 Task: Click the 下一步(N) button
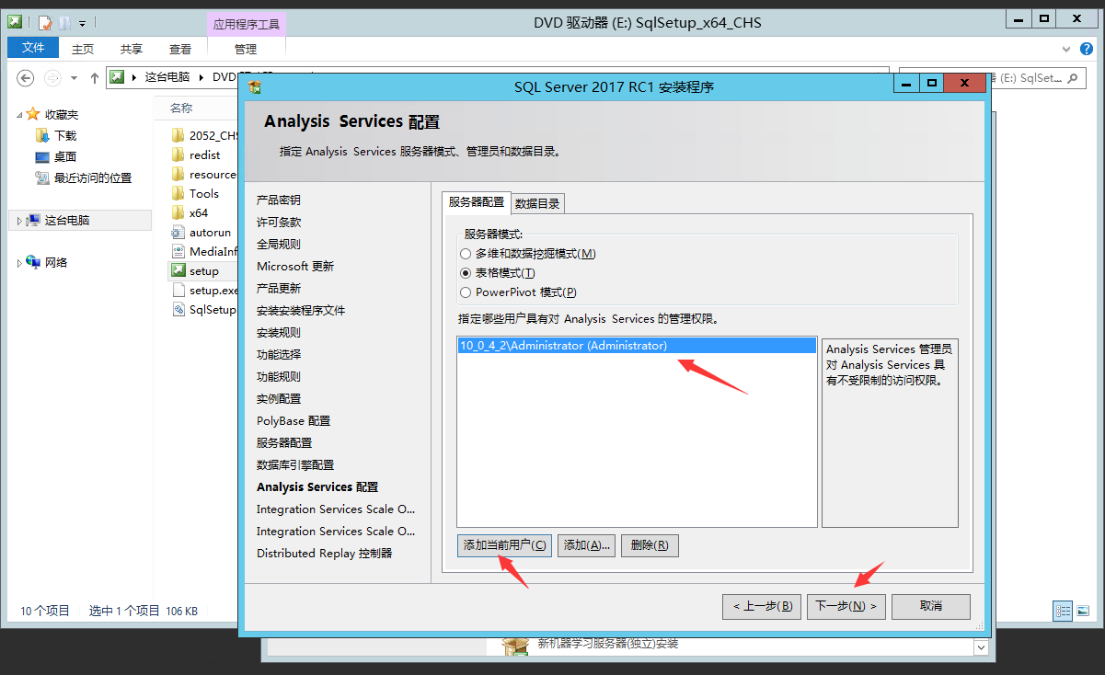[x=846, y=606]
